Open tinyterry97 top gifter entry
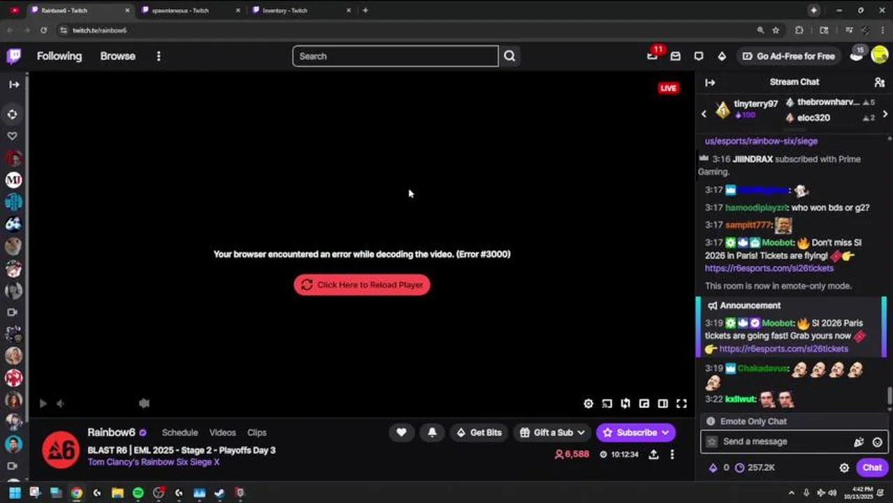Viewport: 893px width, 503px height. [746, 109]
